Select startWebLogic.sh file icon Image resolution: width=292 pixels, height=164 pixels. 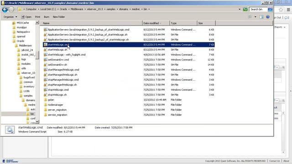(x=46, y=50)
